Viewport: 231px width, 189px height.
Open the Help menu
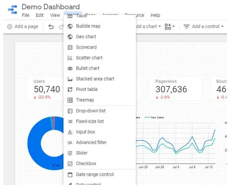click(x=155, y=15)
